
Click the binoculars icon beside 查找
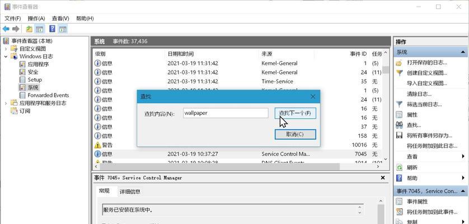(399, 125)
